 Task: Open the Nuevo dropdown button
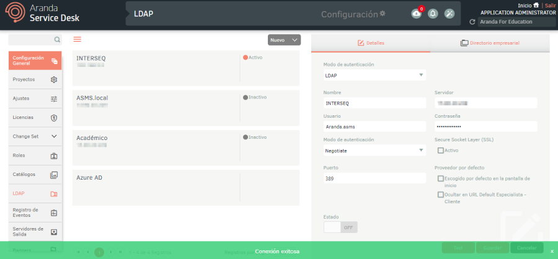pos(284,40)
